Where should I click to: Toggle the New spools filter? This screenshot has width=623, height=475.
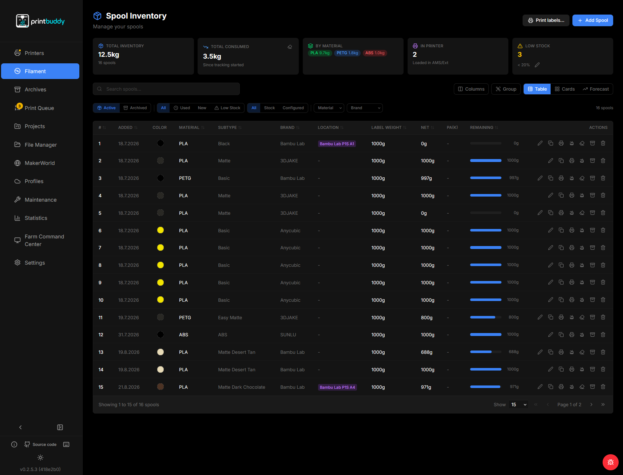(202, 108)
